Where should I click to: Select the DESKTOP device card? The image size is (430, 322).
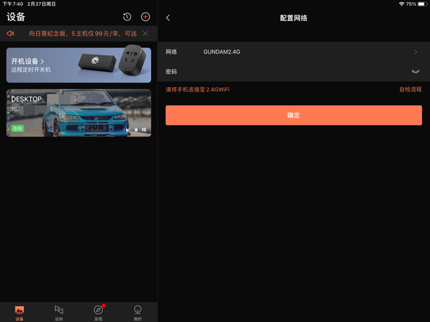(79, 113)
